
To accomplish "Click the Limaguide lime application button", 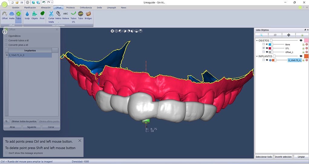I will [x=4, y=4].
